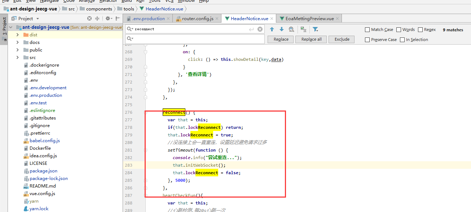Screen dimensions: 471x212
Task: Click the 9 matches count label
Action: (x=453, y=30)
